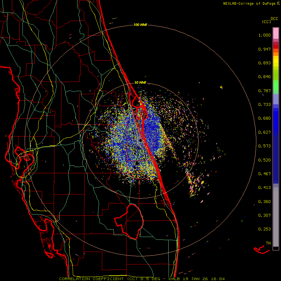This screenshot has height=281, width=281.
Task: Click the [CC] units label
Action: pos(266,22)
